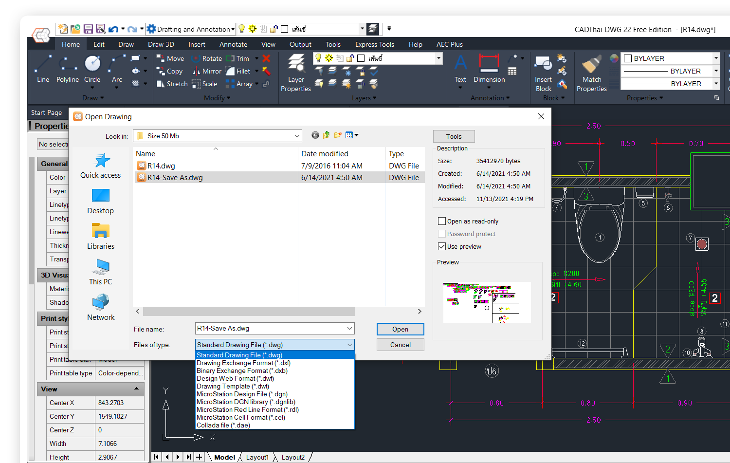Image resolution: width=730 pixels, height=463 pixels.
Task: Click the Text annotation tool
Action: (x=460, y=69)
